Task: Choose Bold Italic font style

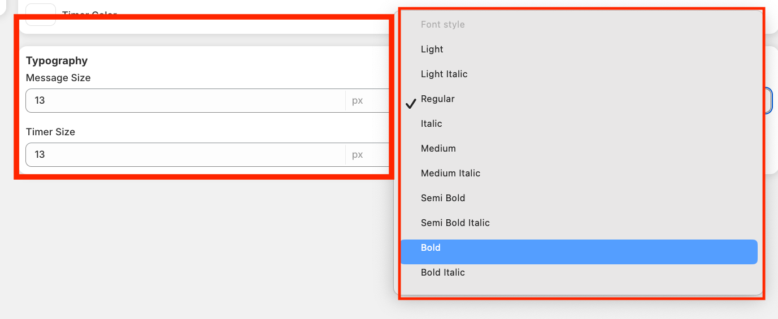Action: click(443, 273)
